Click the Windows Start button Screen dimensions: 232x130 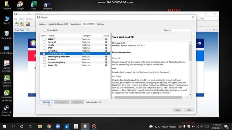(x=4, y=126)
